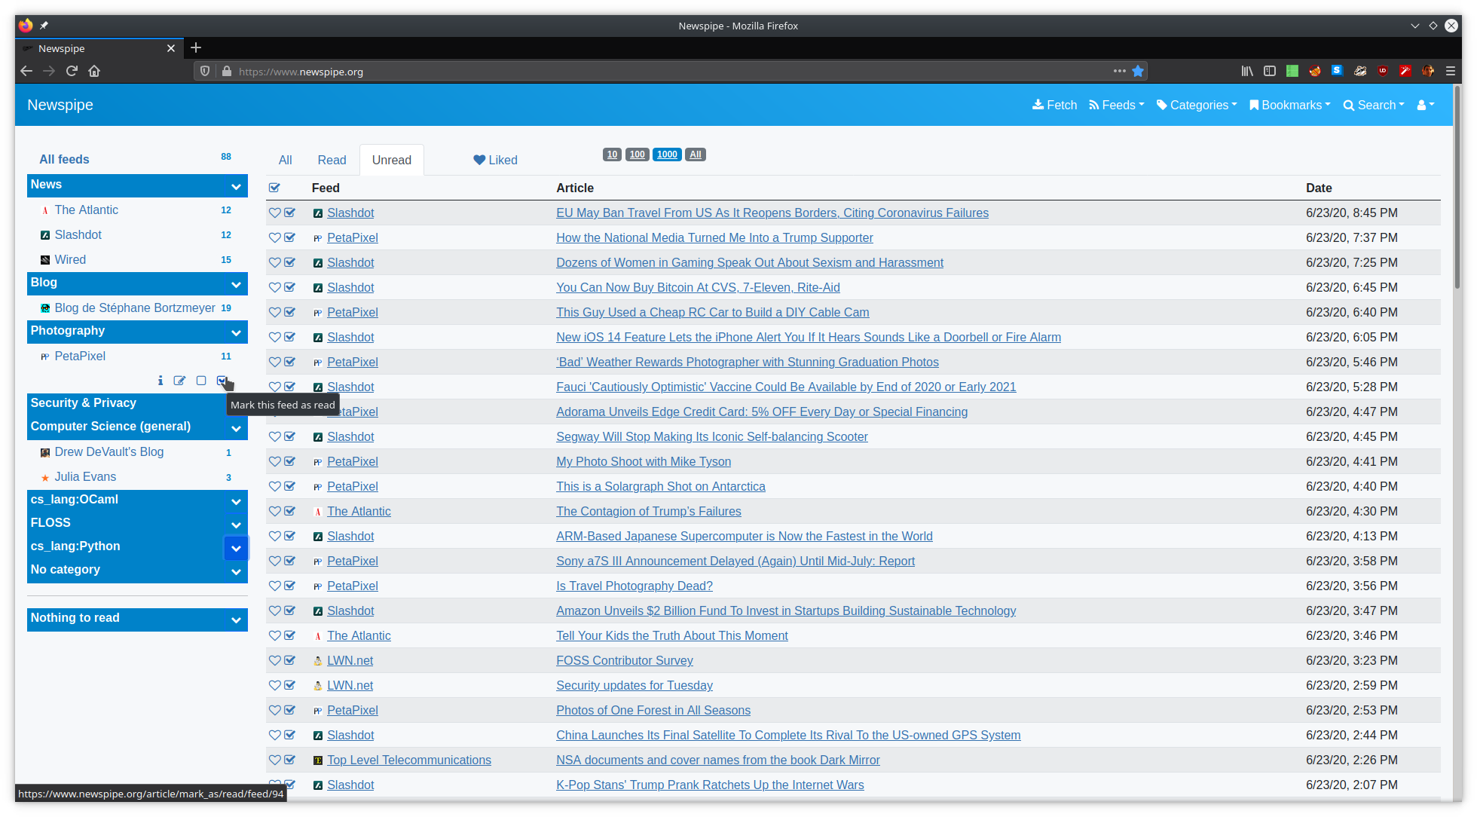Expand the FLOSS category chevron
The height and width of the screenshot is (817, 1477).
(x=236, y=525)
